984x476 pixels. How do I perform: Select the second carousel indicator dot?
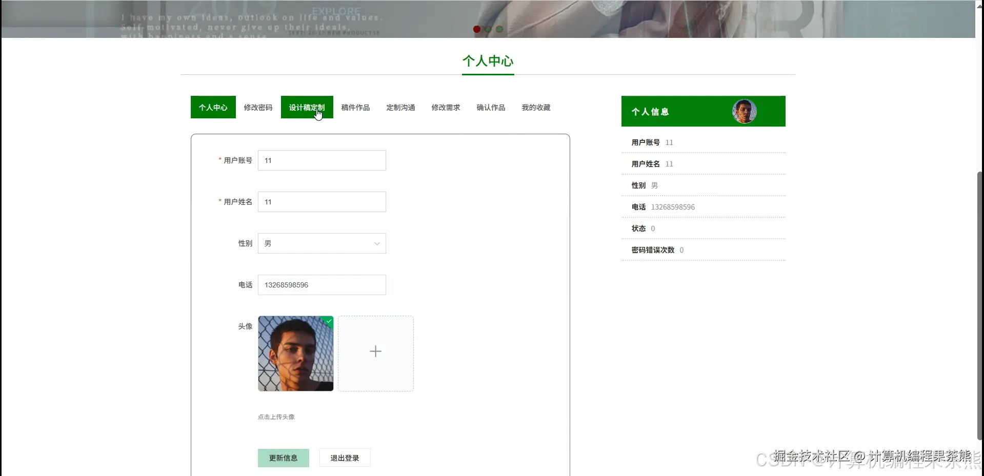pos(488,29)
